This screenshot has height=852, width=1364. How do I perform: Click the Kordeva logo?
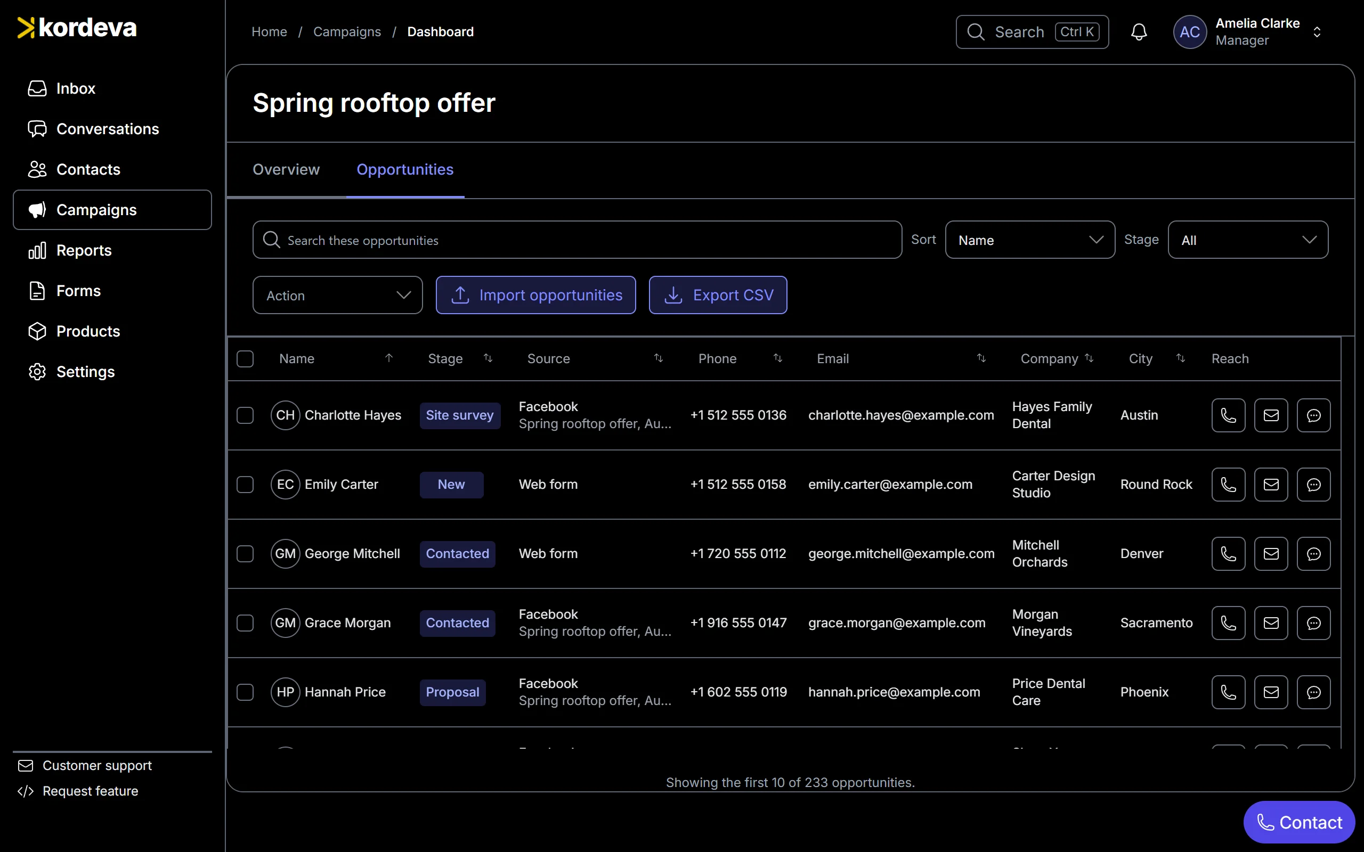(x=77, y=28)
